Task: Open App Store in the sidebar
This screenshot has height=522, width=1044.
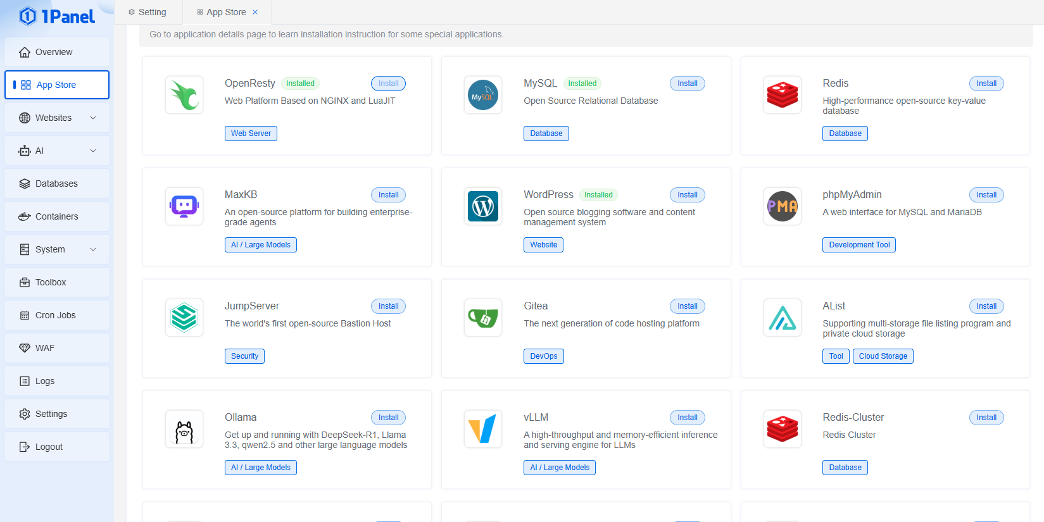Action: [57, 85]
